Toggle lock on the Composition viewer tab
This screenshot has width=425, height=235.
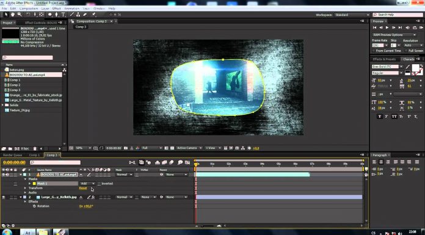[73, 21]
